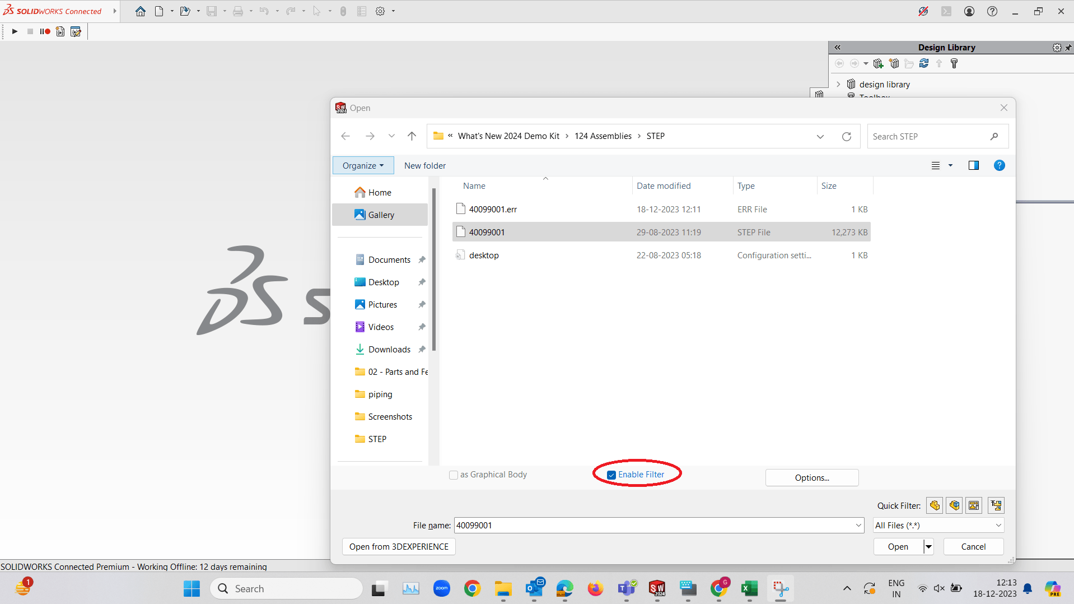Click the New Macro icon
Image resolution: width=1074 pixels, height=604 pixels.
click(x=60, y=31)
